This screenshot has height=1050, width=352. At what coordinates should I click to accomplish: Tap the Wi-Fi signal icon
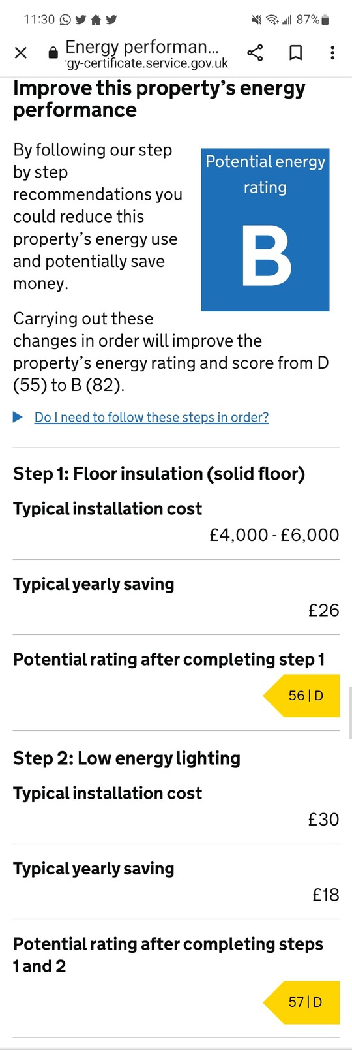tap(272, 20)
